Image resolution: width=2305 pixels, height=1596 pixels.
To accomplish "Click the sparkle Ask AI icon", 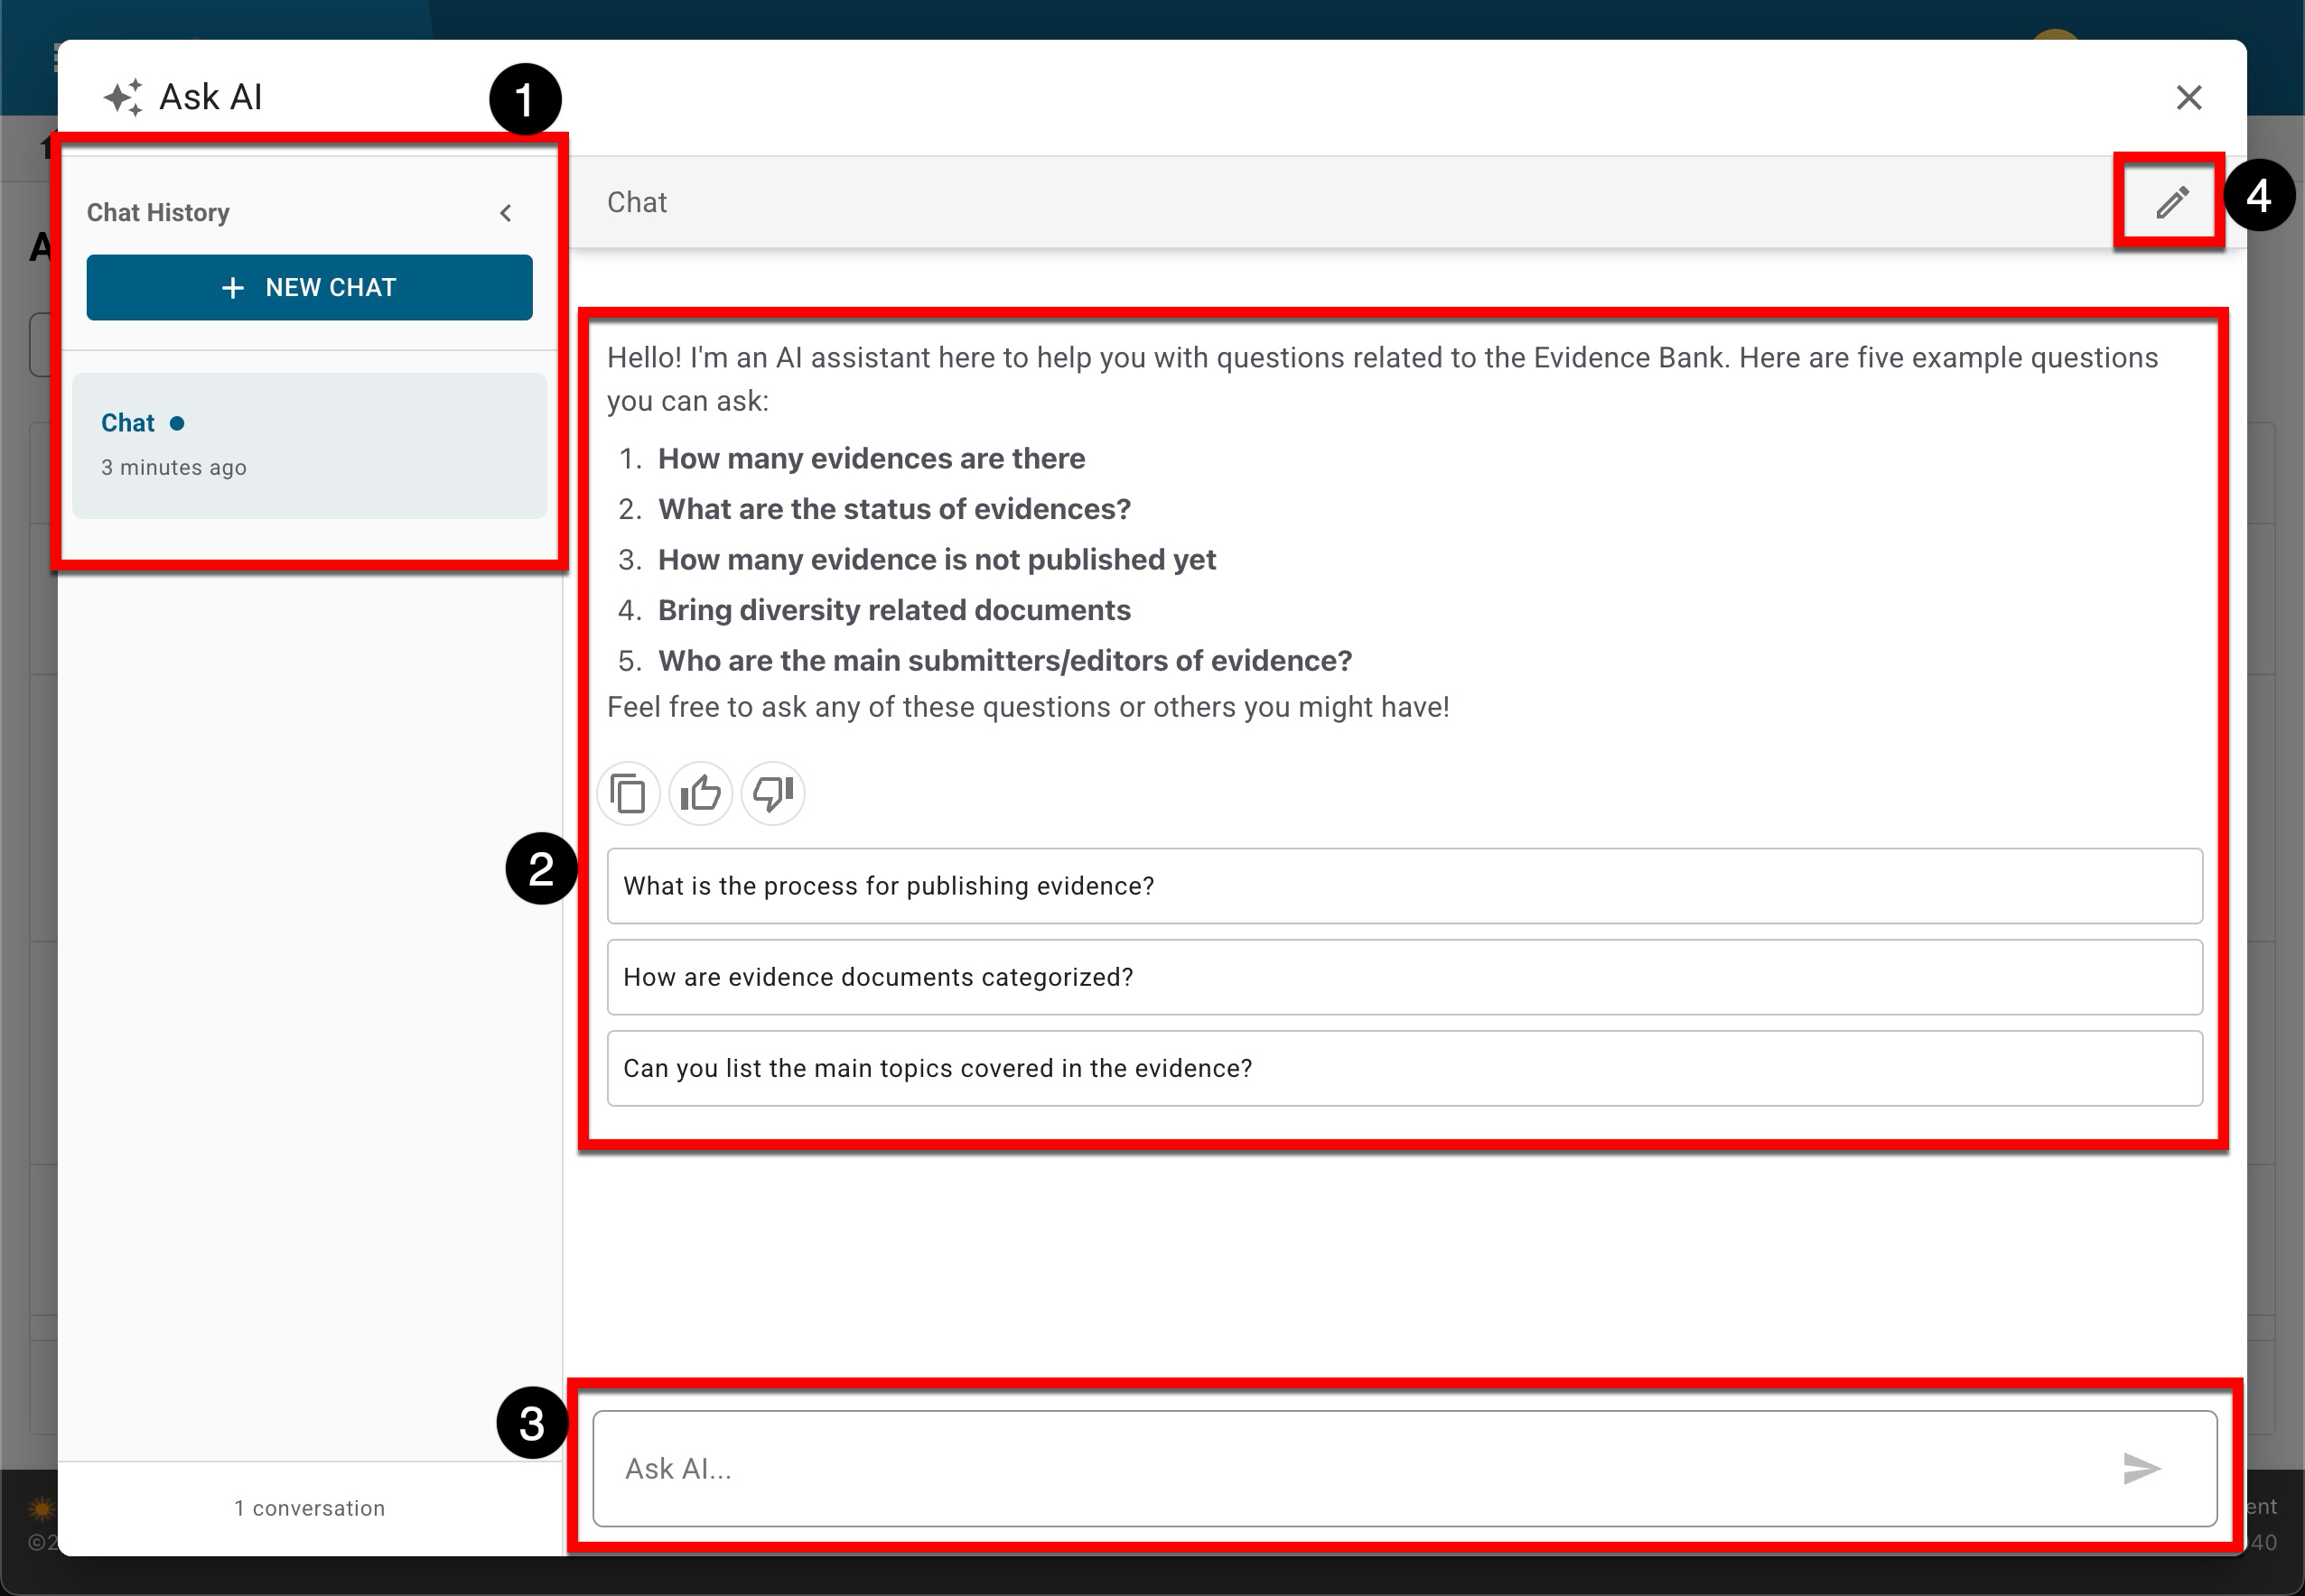I will (123, 98).
